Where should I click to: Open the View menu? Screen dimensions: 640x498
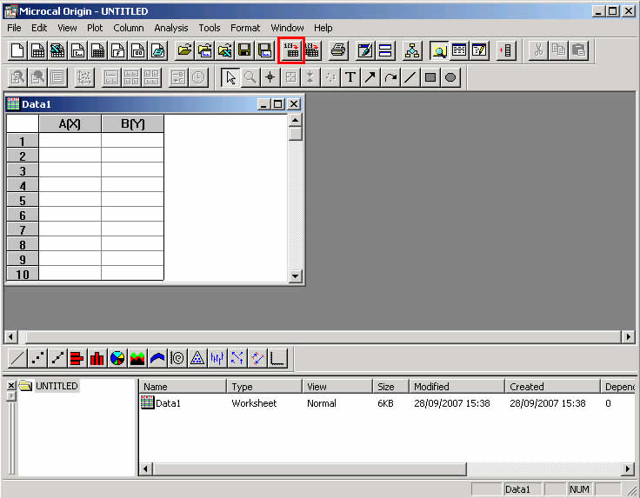point(67,28)
